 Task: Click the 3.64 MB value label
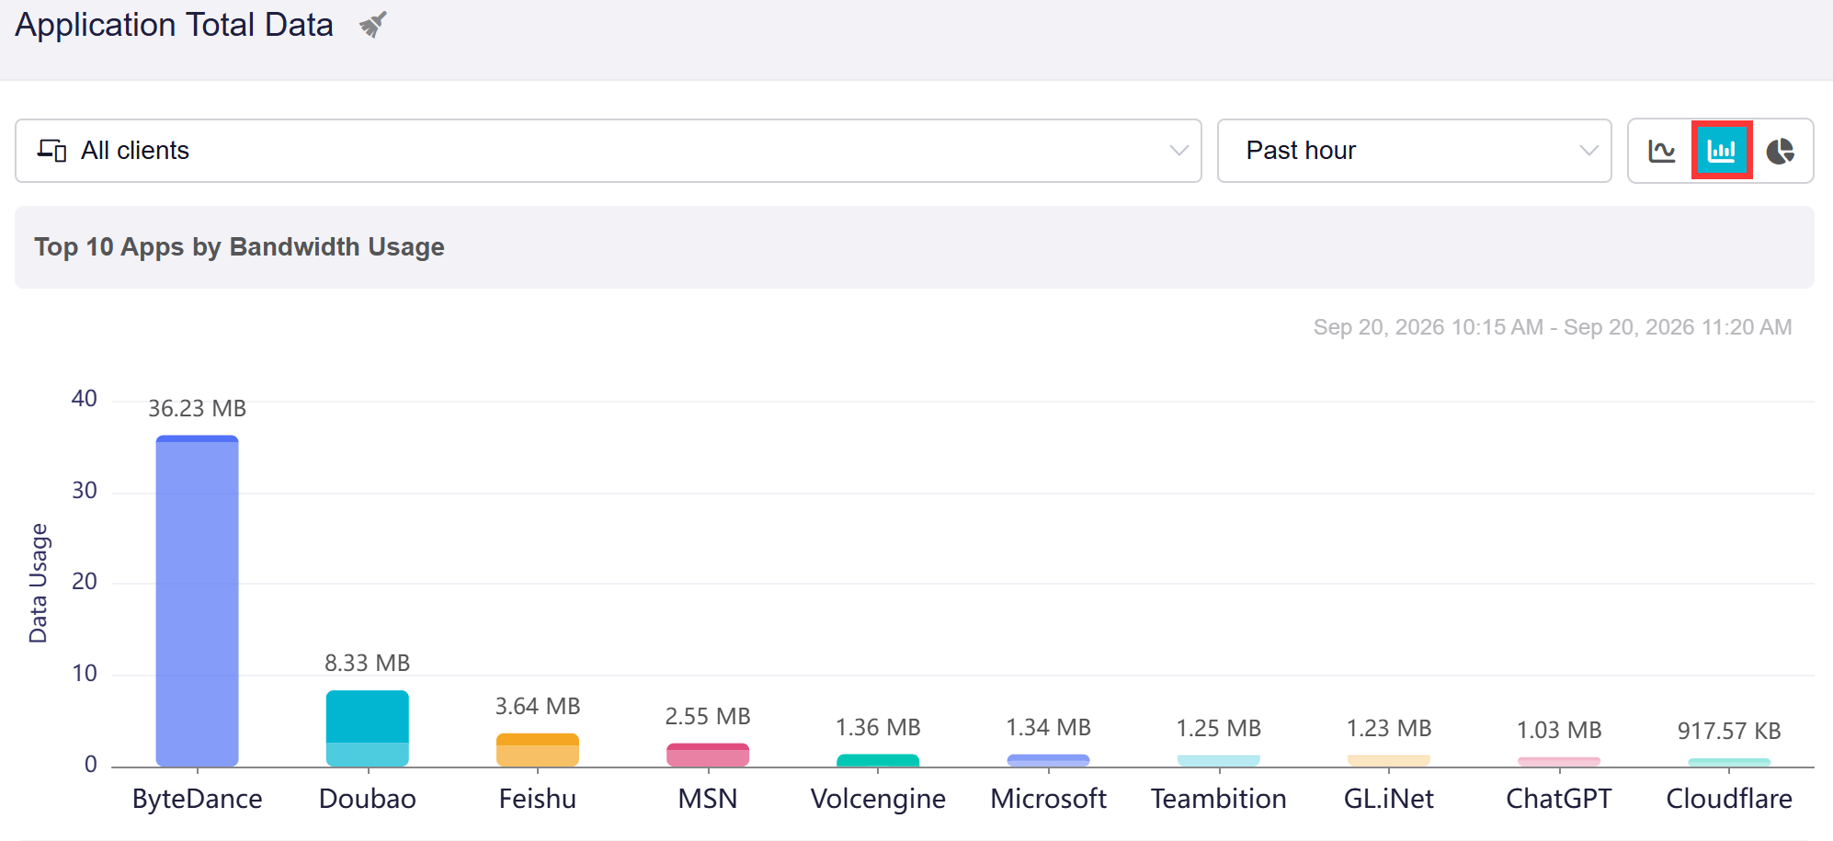pyautogui.click(x=538, y=706)
